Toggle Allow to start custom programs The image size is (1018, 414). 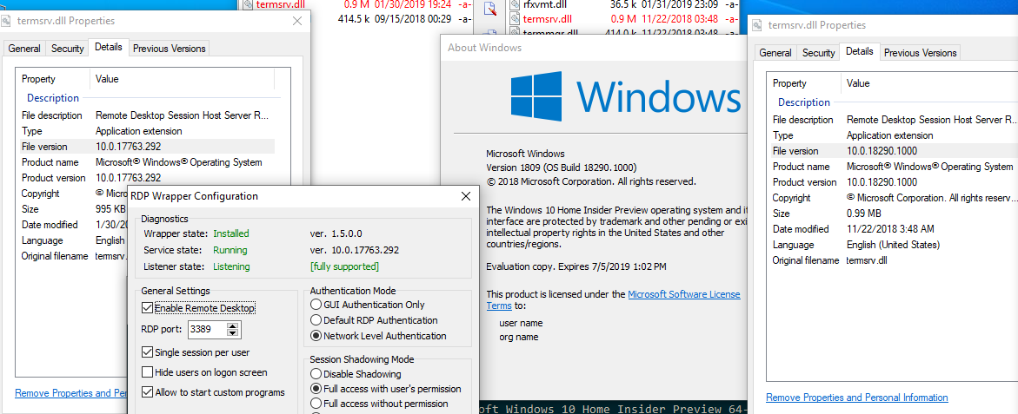(147, 392)
